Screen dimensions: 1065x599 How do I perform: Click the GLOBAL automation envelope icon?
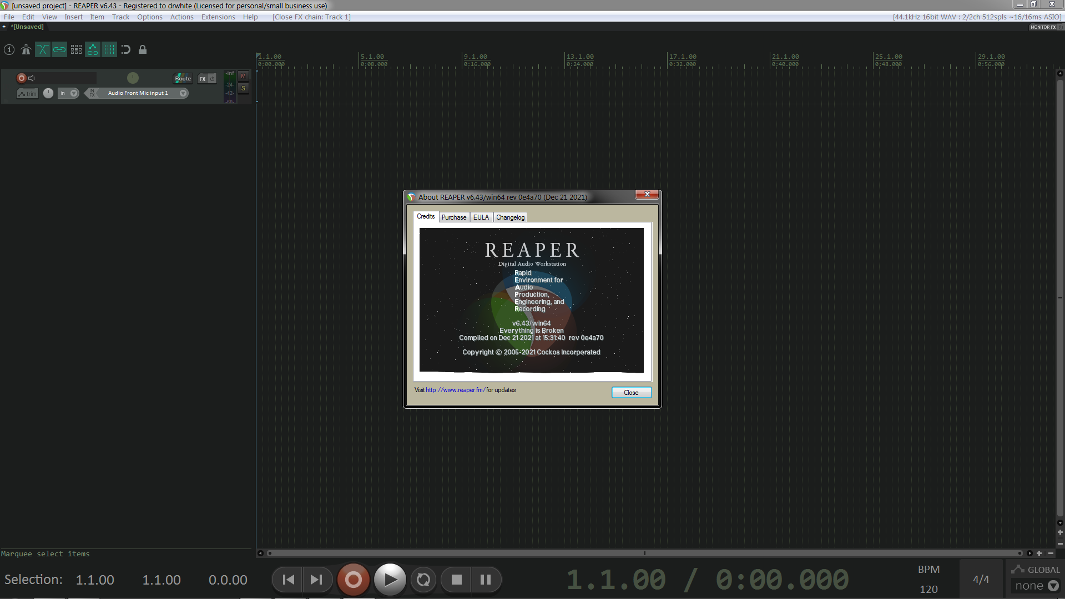[1018, 570]
